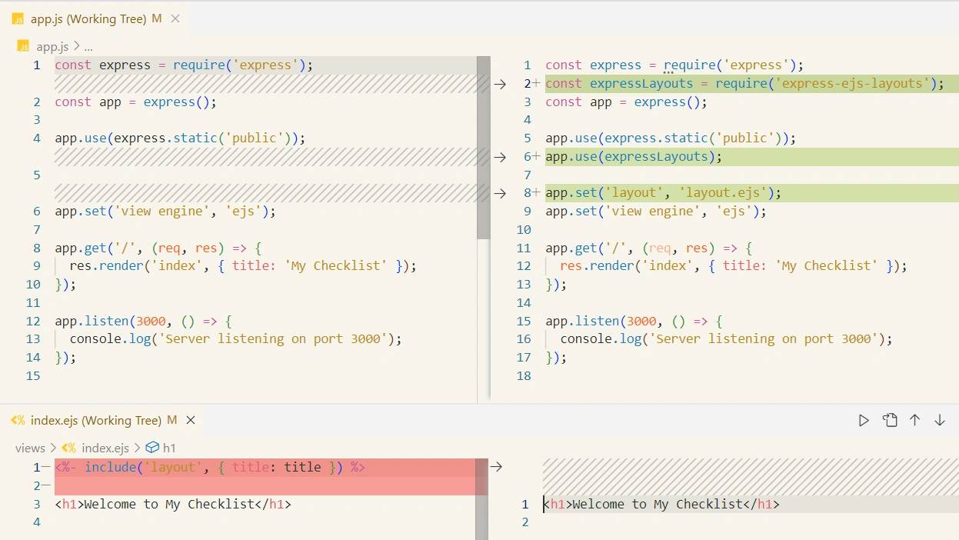This screenshot has width=959, height=540.
Task: Click "app.set('view engine', 'ejs');" in modified pane
Action: pyautogui.click(x=656, y=212)
